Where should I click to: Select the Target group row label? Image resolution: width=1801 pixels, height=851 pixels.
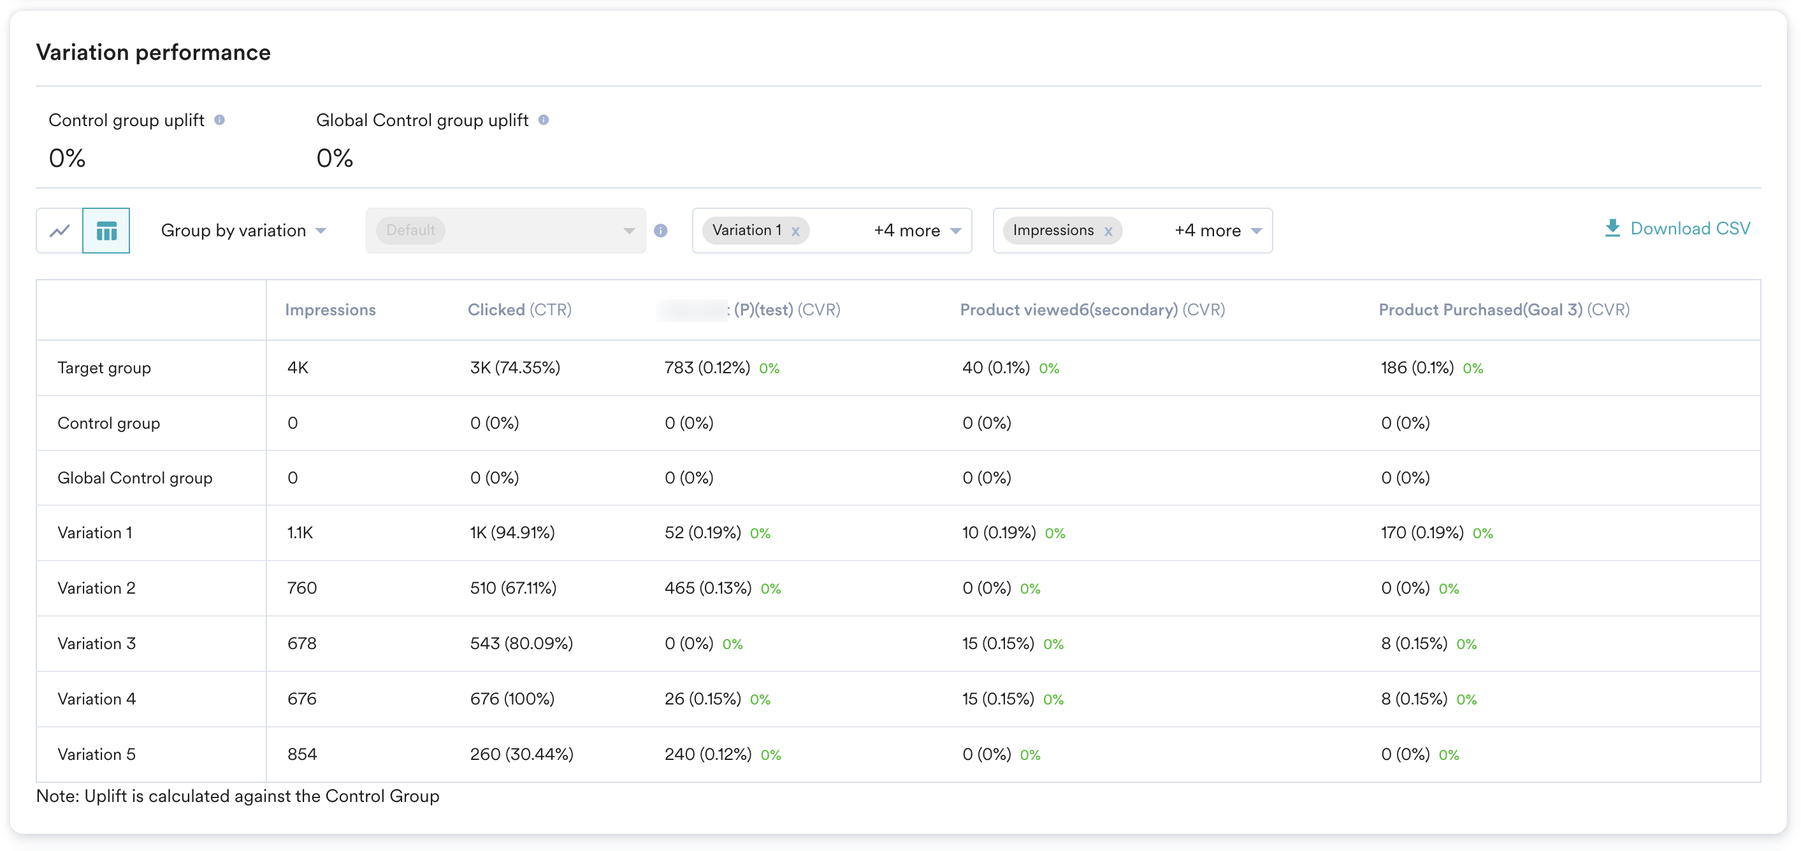pos(103,368)
